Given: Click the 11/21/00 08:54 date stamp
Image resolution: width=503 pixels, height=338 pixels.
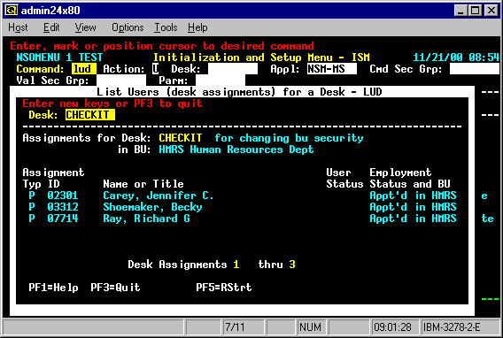Looking at the screenshot, I should click(456, 58).
